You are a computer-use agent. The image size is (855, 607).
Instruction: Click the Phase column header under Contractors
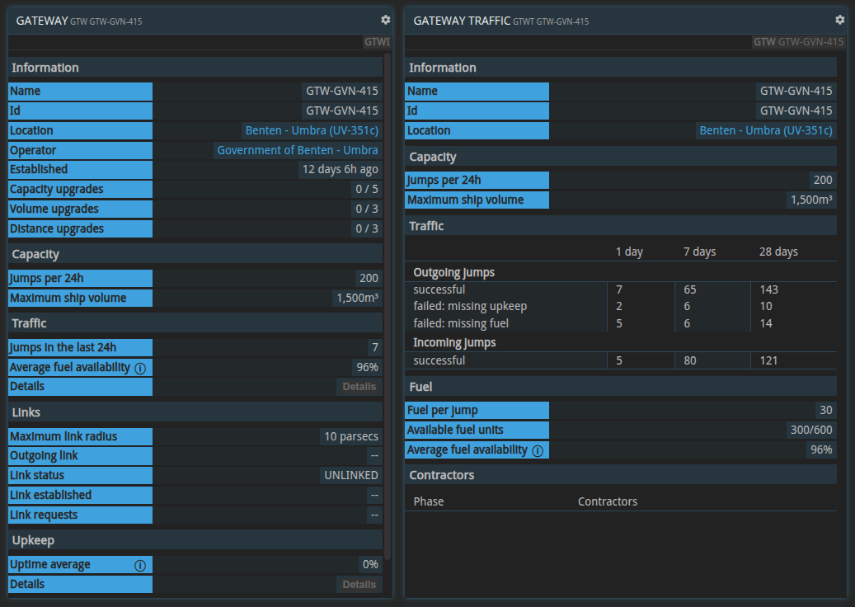click(429, 501)
